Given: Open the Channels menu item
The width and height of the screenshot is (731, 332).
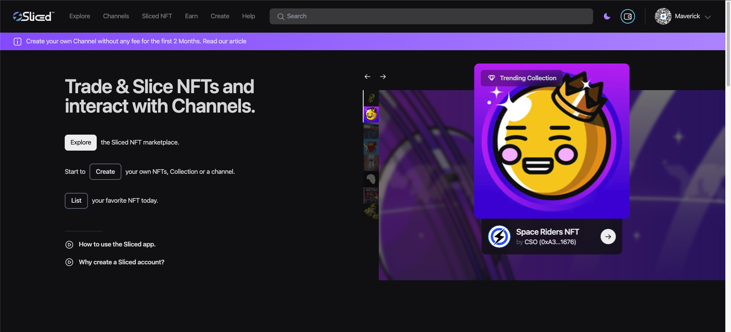Looking at the screenshot, I should pos(116,16).
